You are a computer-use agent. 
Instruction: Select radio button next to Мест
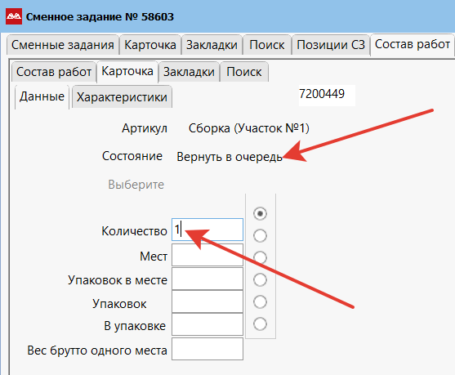(260, 257)
